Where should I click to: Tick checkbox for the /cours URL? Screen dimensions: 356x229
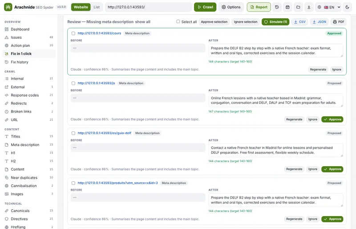(x=73, y=33)
